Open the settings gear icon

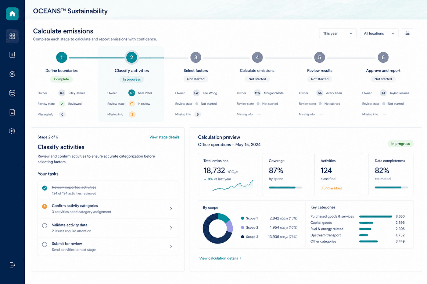coord(12,131)
